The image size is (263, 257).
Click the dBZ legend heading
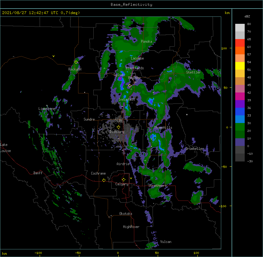(x=247, y=16)
